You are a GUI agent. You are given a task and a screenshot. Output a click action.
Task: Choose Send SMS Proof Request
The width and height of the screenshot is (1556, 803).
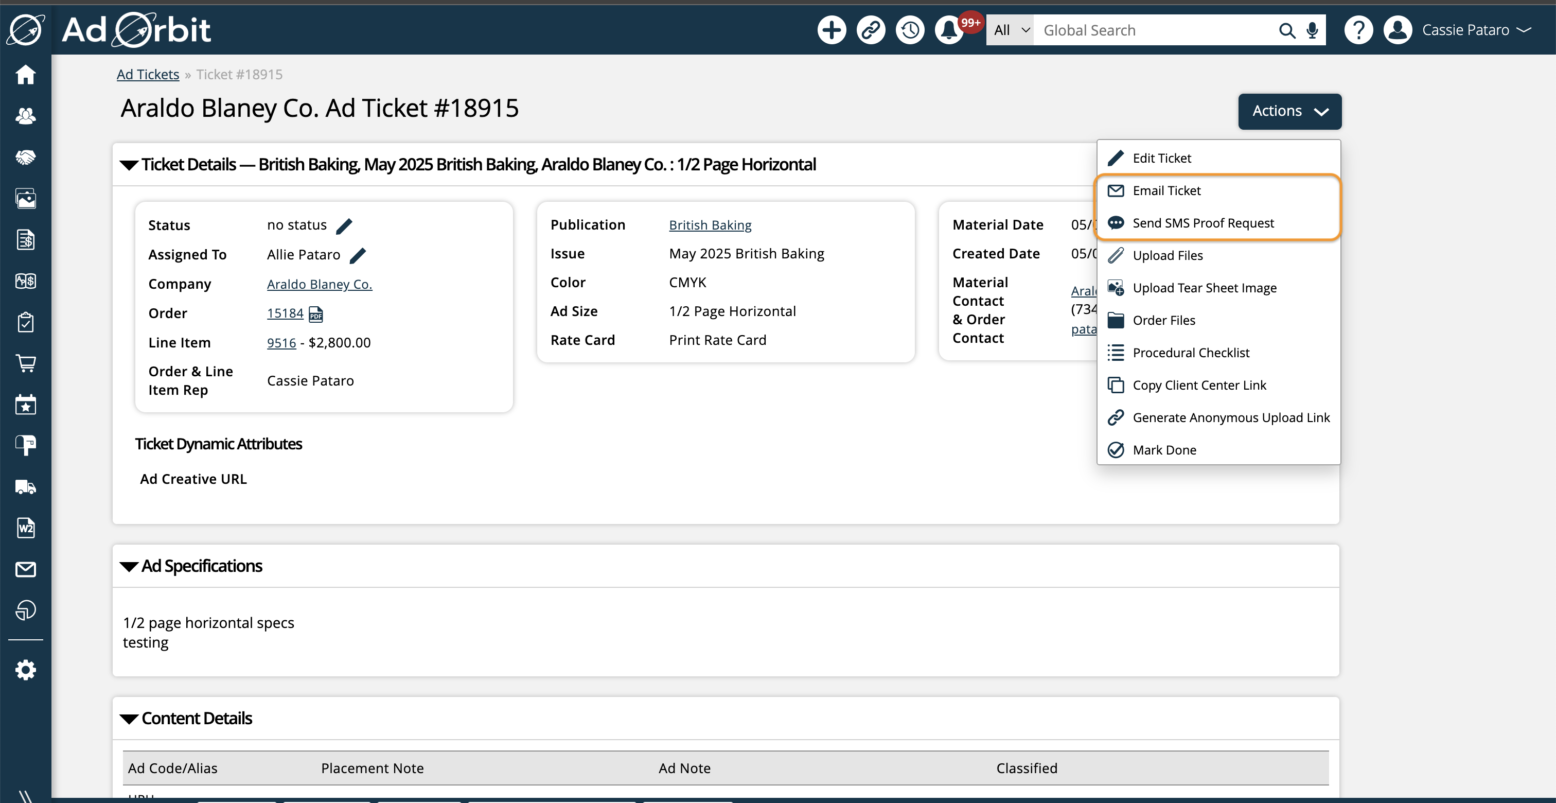(1218, 223)
